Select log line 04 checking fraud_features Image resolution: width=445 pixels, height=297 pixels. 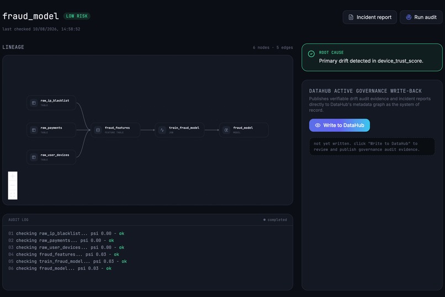(63, 254)
